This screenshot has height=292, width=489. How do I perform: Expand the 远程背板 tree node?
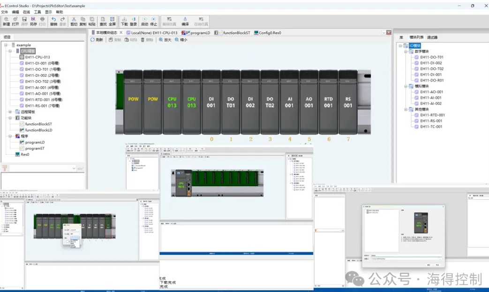pyautogui.click(x=10, y=112)
